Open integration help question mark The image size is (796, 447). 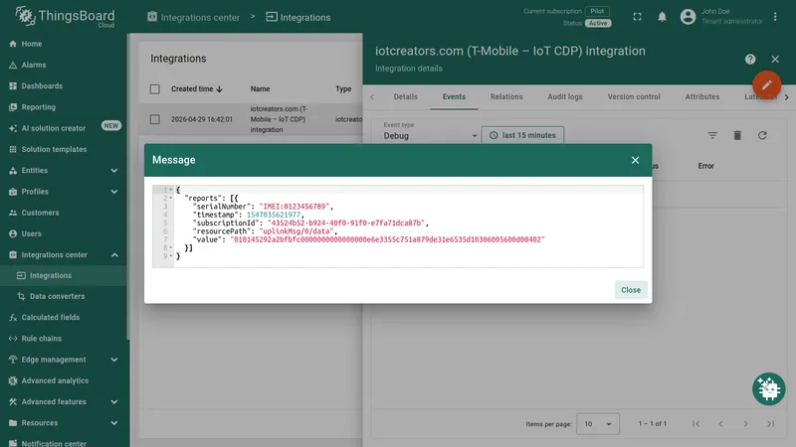tap(750, 60)
